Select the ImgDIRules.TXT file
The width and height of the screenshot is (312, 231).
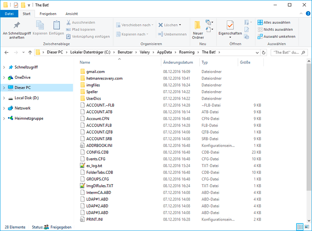[99, 186]
